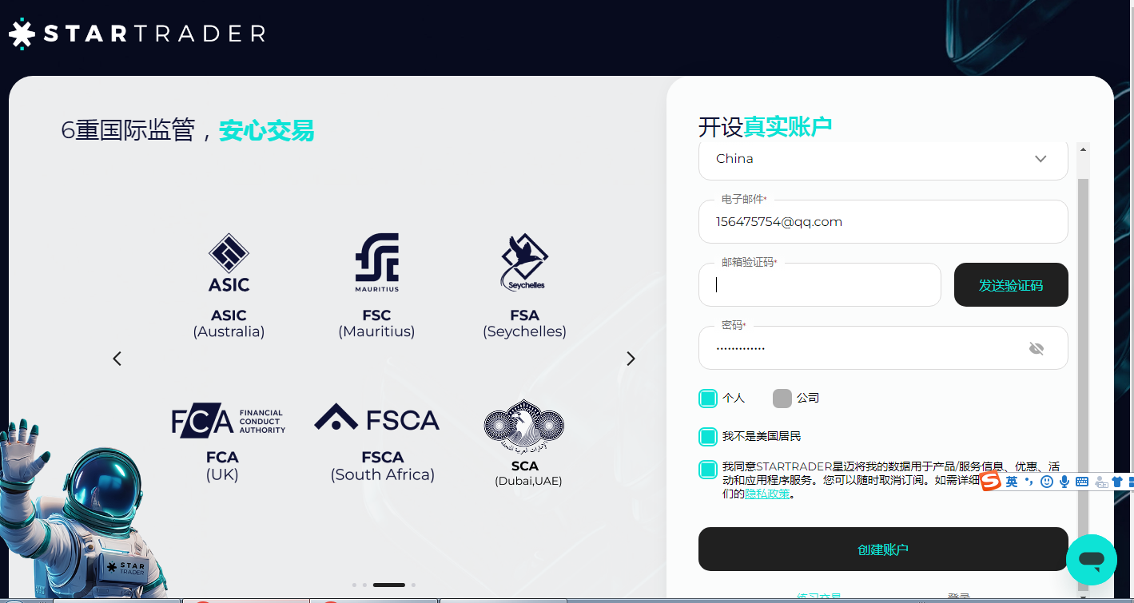1134x603 pixels.
Task: Go to next regulator slide arrow
Action: click(631, 359)
